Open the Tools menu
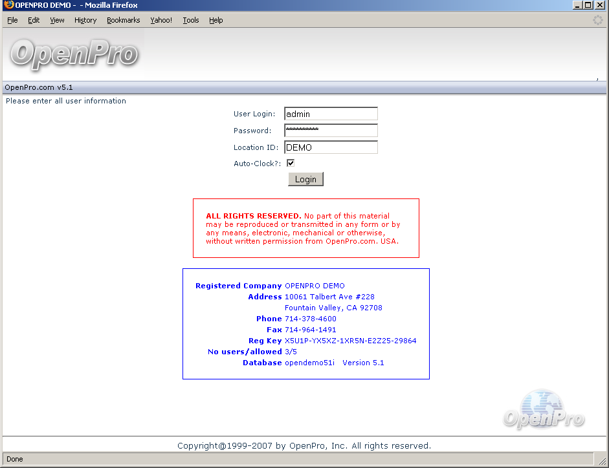The height and width of the screenshot is (468, 609). pyautogui.click(x=191, y=20)
